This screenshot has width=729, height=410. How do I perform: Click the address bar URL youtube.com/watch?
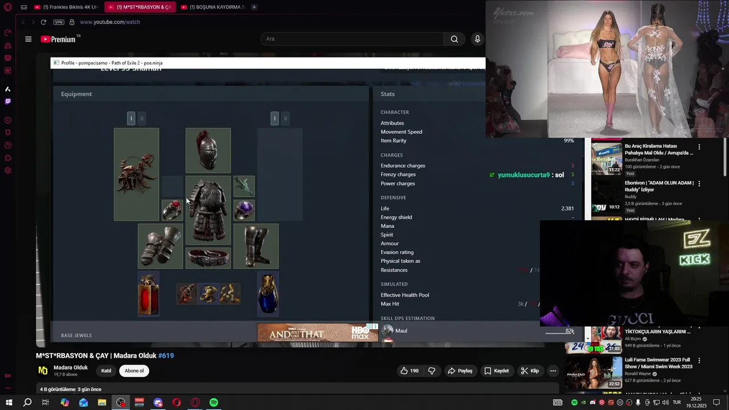tap(110, 22)
